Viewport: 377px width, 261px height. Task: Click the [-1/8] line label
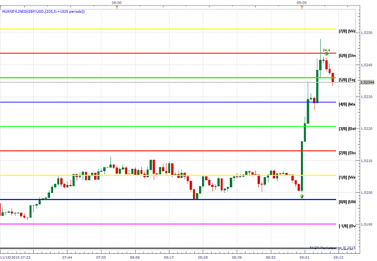[x=347, y=226]
